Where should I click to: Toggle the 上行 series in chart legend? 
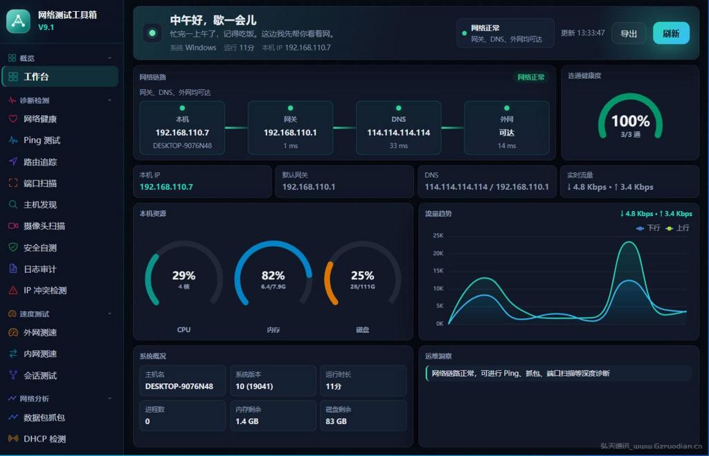(x=677, y=228)
